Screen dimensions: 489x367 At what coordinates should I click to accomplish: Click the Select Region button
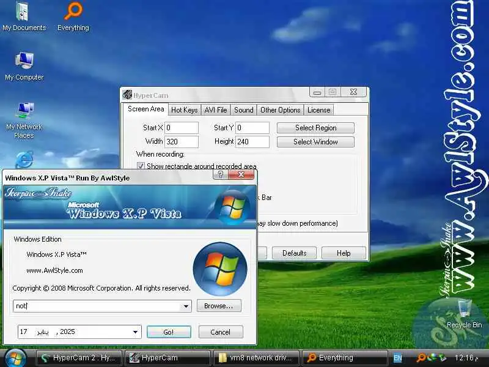(x=315, y=128)
